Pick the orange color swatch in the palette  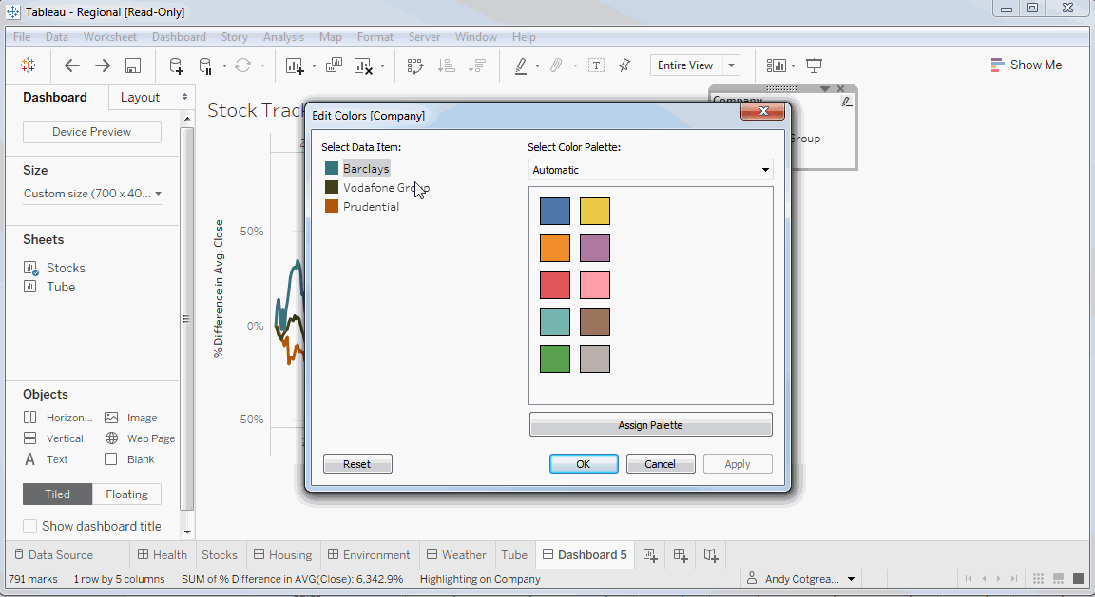pos(555,248)
